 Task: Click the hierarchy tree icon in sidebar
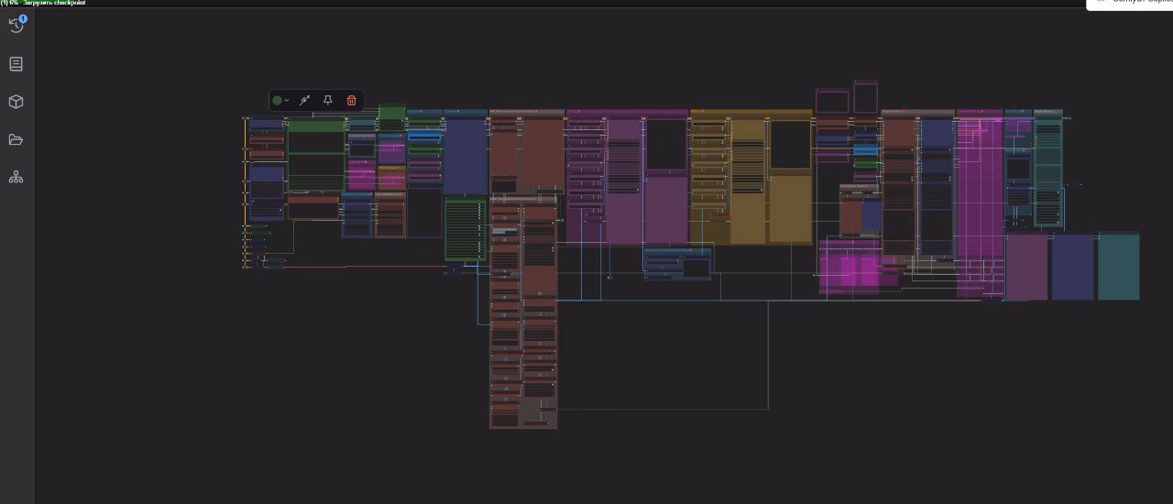[x=16, y=177]
